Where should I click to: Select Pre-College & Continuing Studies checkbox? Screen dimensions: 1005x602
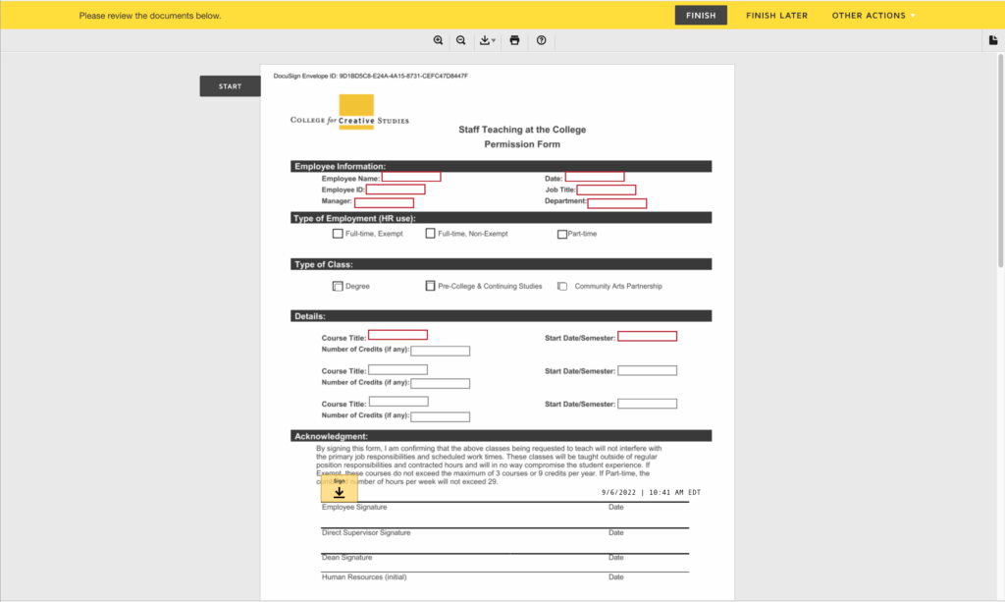pos(430,287)
